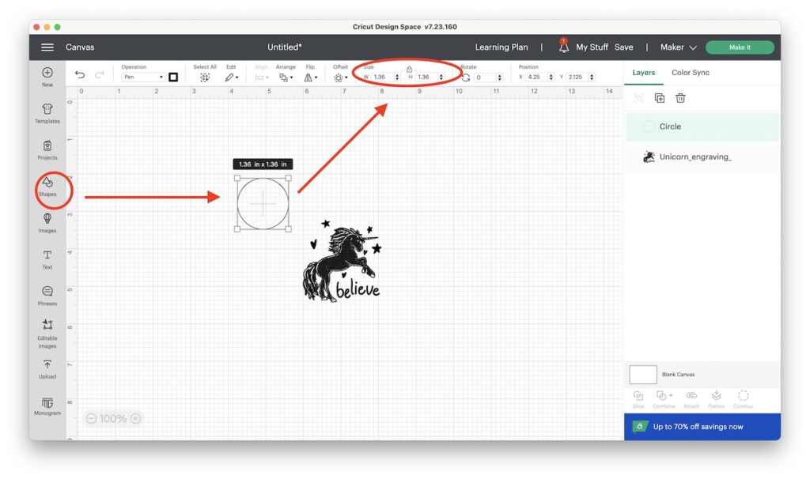Duplicate the selected layer icon
The image size is (810, 479).
(660, 98)
